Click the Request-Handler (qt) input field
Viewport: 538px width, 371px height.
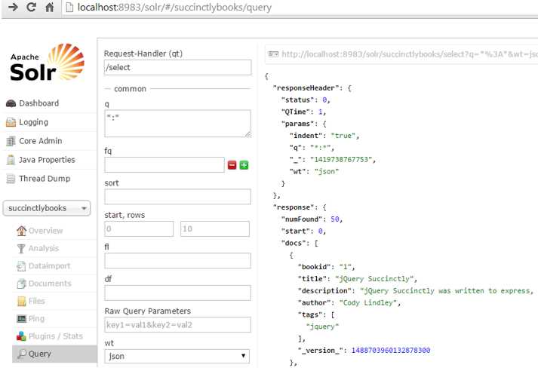(178, 68)
